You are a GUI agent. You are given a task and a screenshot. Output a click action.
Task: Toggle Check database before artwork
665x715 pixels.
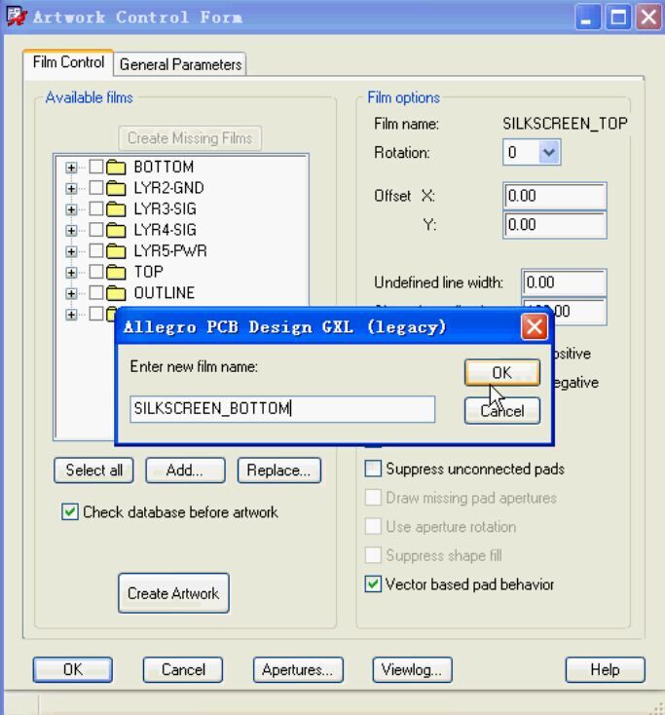pyautogui.click(x=70, y=512)
